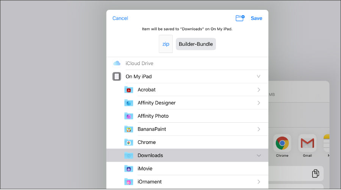
Task: Open the Gmail app in share sheet
Action: [x=307, y=143]
